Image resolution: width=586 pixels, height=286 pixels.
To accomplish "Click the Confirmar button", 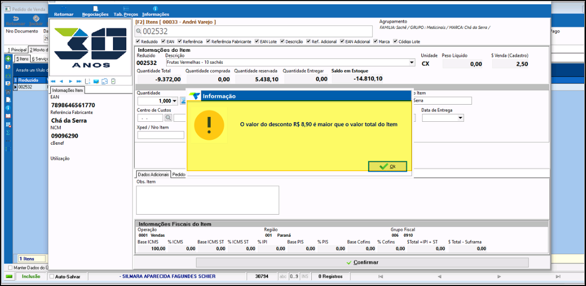I will (362, 263).
